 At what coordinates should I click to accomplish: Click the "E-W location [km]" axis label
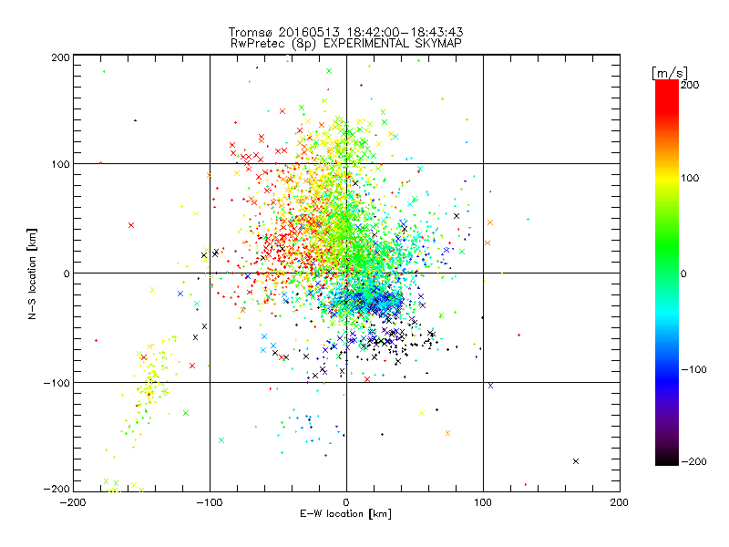coord(345,514)
